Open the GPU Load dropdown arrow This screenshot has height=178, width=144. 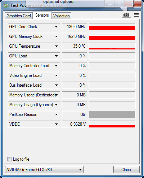point(56,56)
